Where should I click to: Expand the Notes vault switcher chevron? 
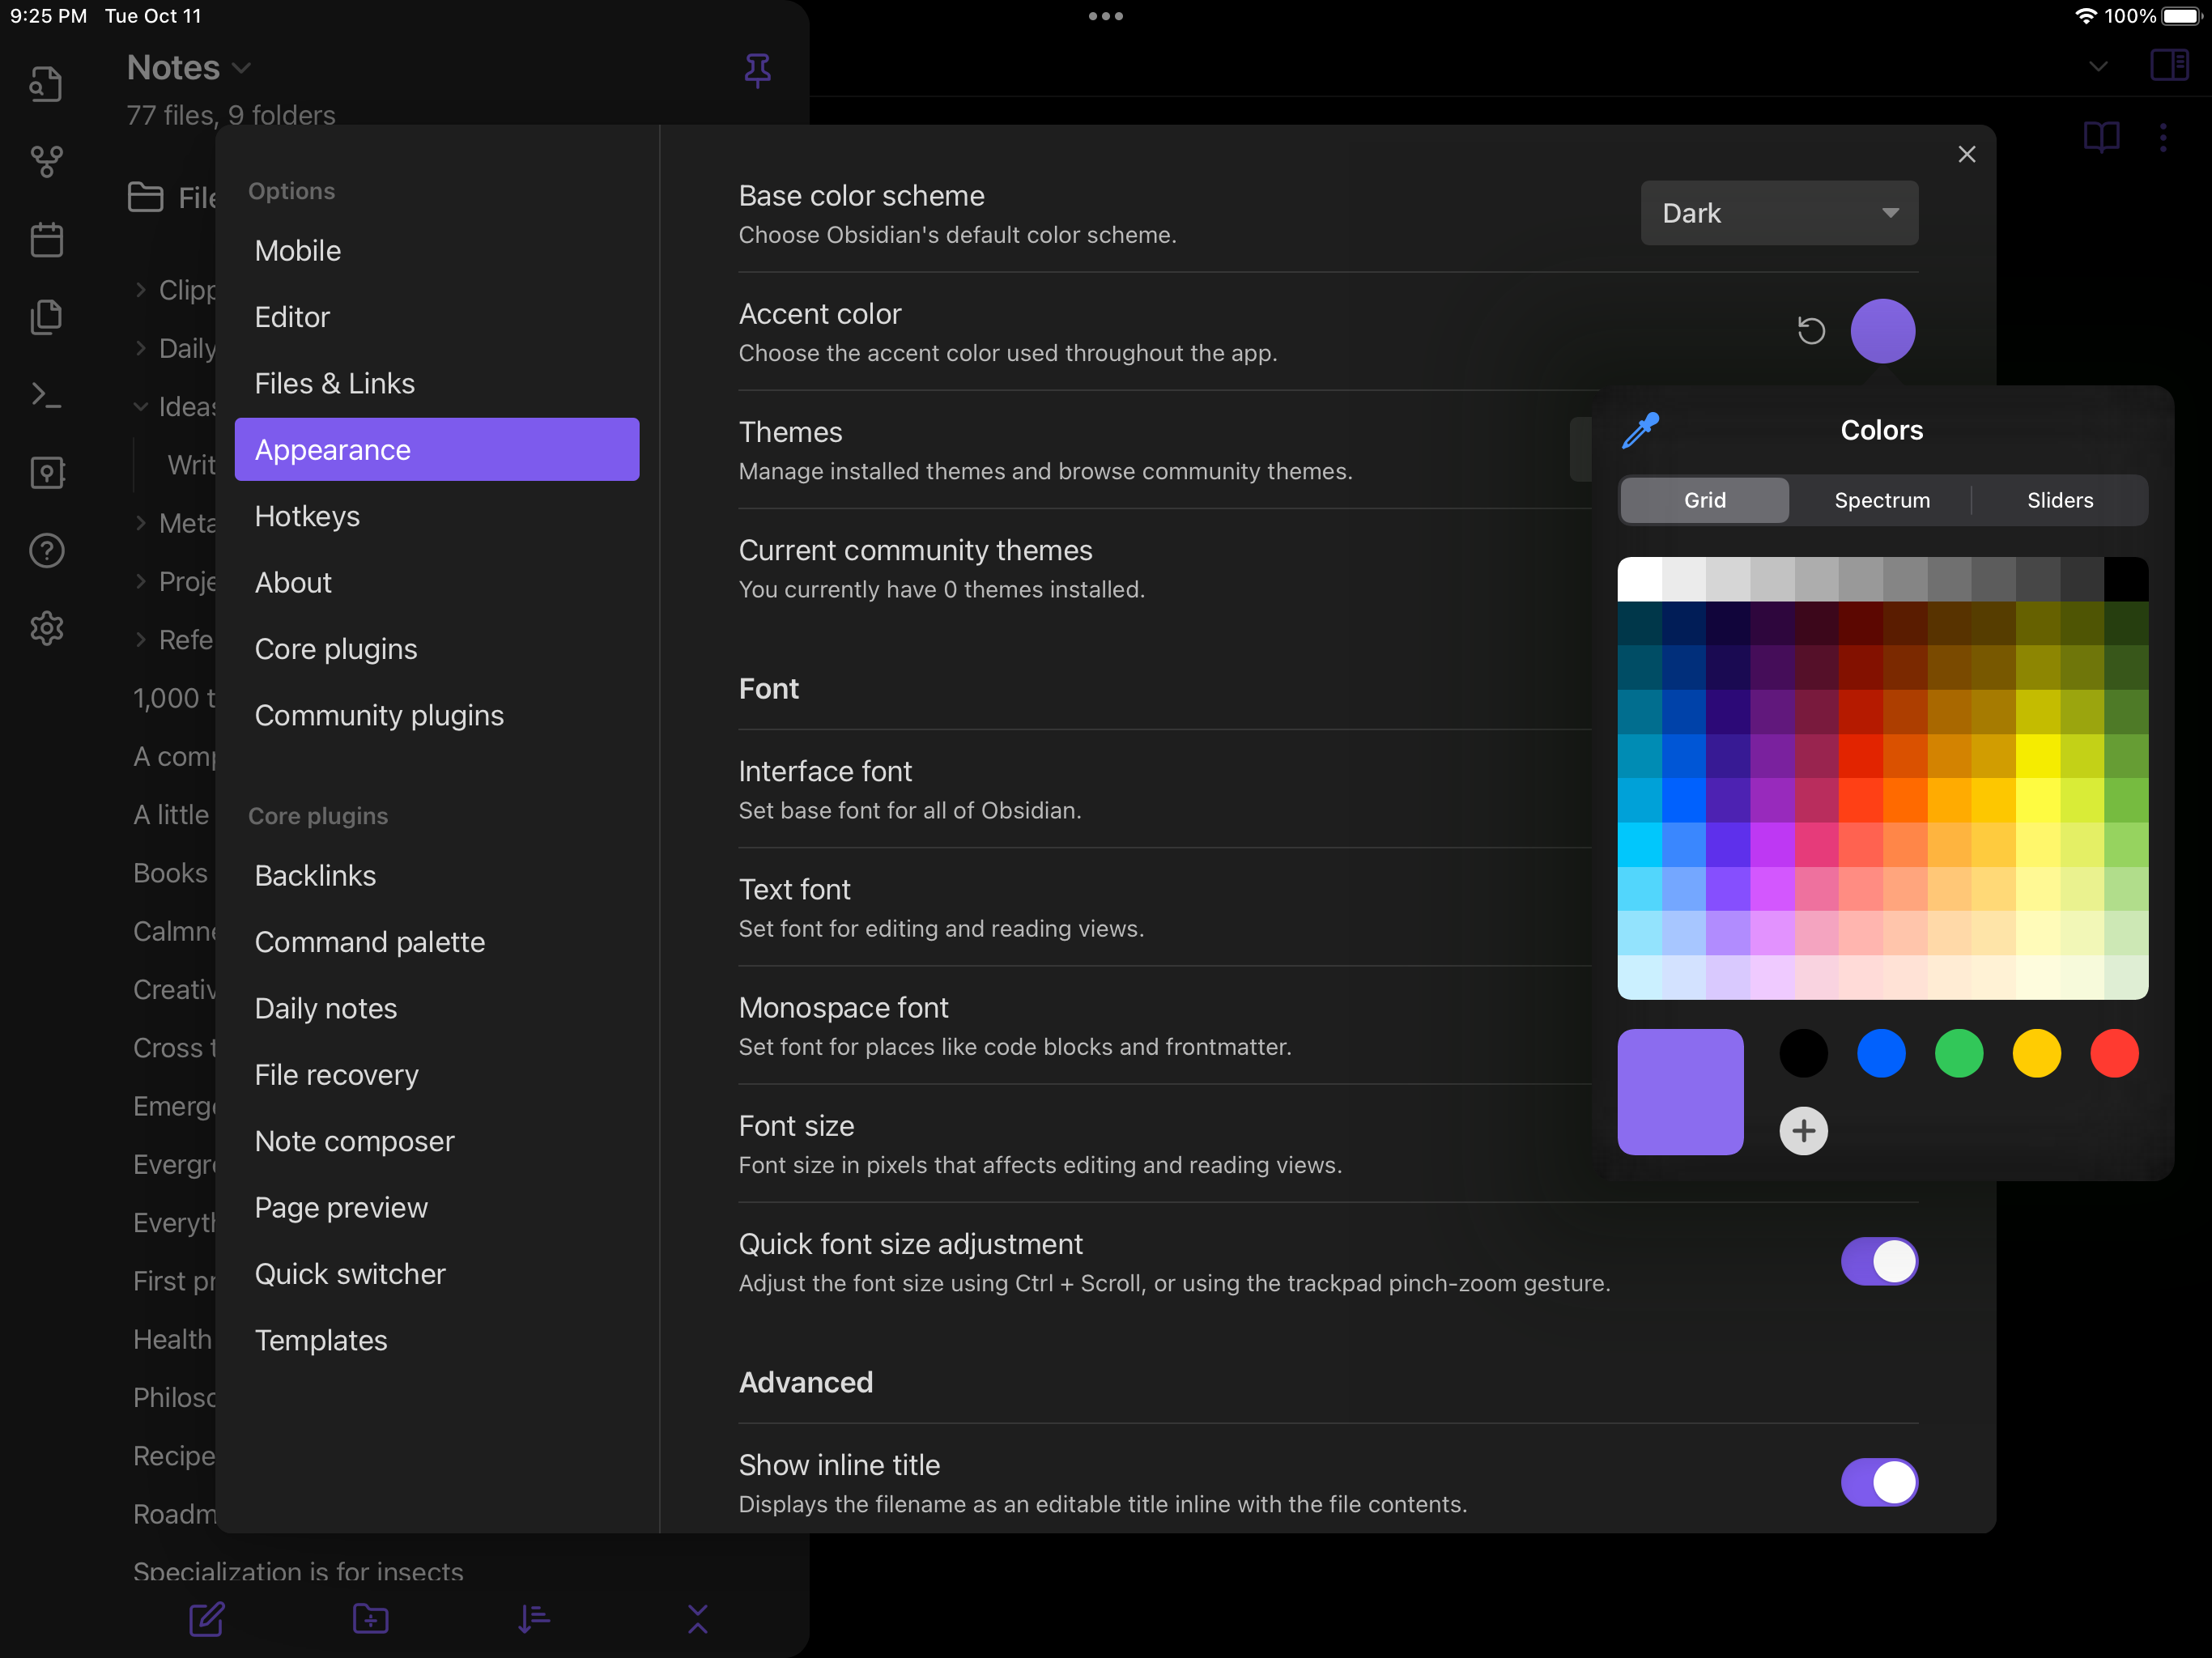(241, 68)
